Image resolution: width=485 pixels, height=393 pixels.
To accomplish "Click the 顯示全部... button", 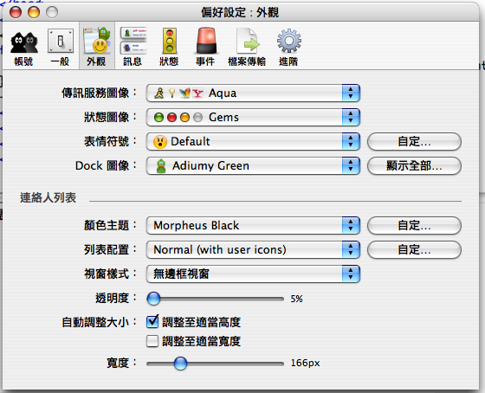I will pos(414,165).
